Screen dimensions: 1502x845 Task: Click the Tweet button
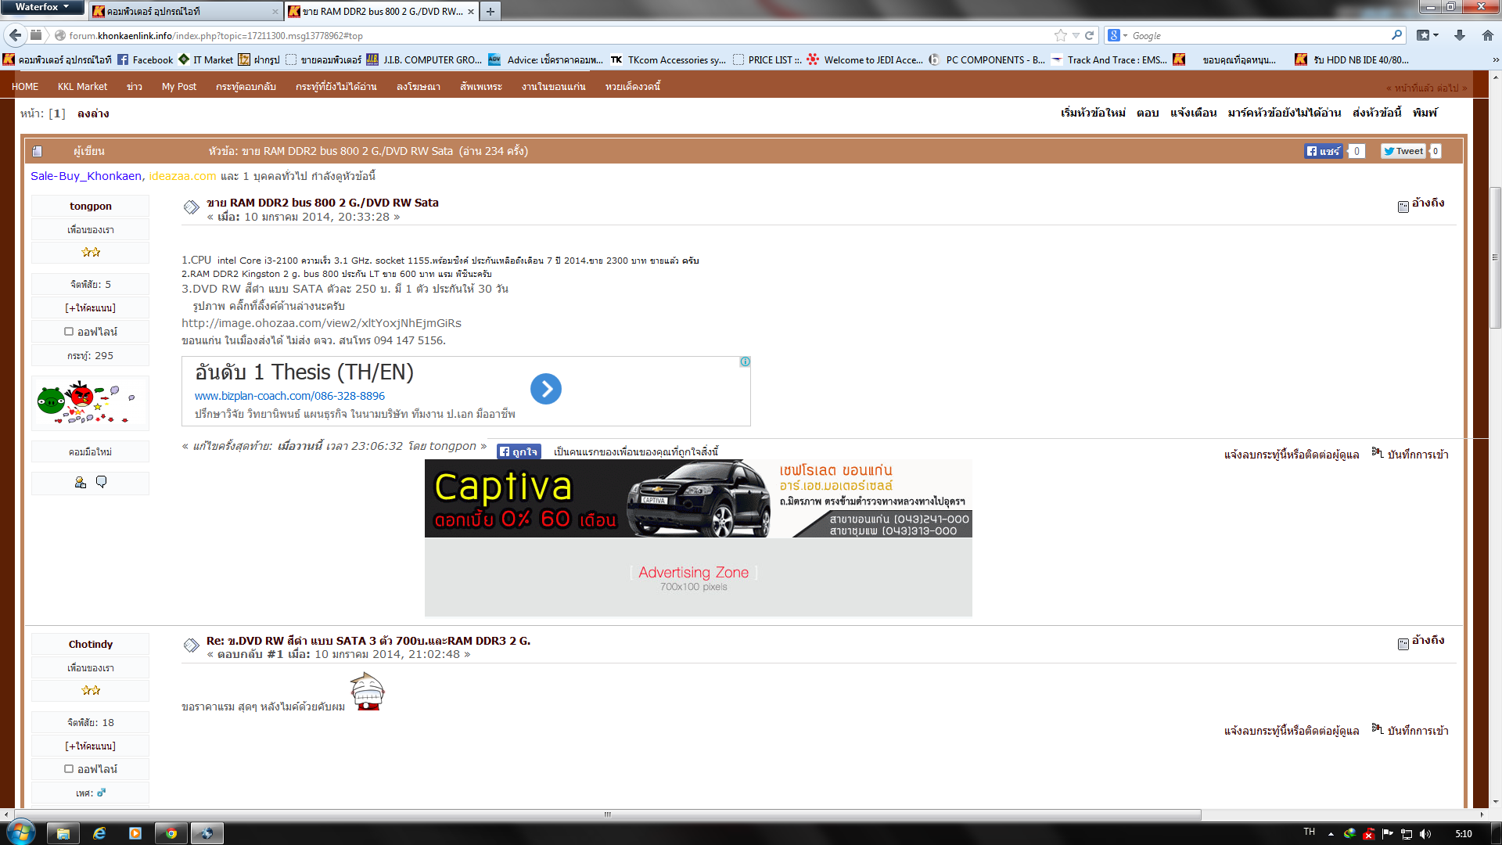1403,151
